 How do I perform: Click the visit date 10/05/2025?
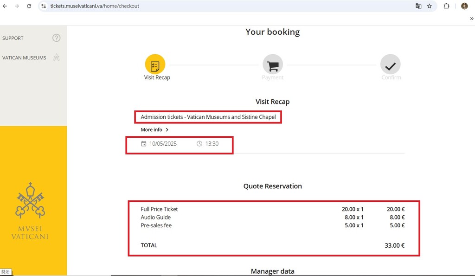click(x=163, y=144)
